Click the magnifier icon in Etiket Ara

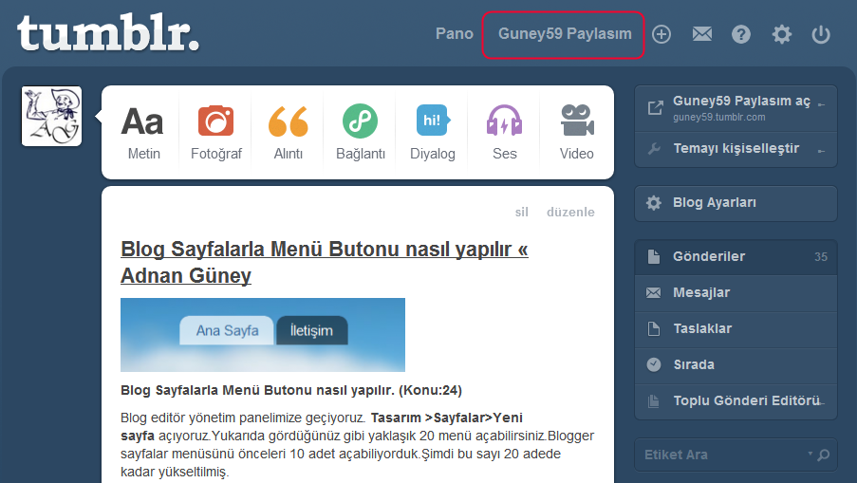pyautogui.click(x=824, y=455)
